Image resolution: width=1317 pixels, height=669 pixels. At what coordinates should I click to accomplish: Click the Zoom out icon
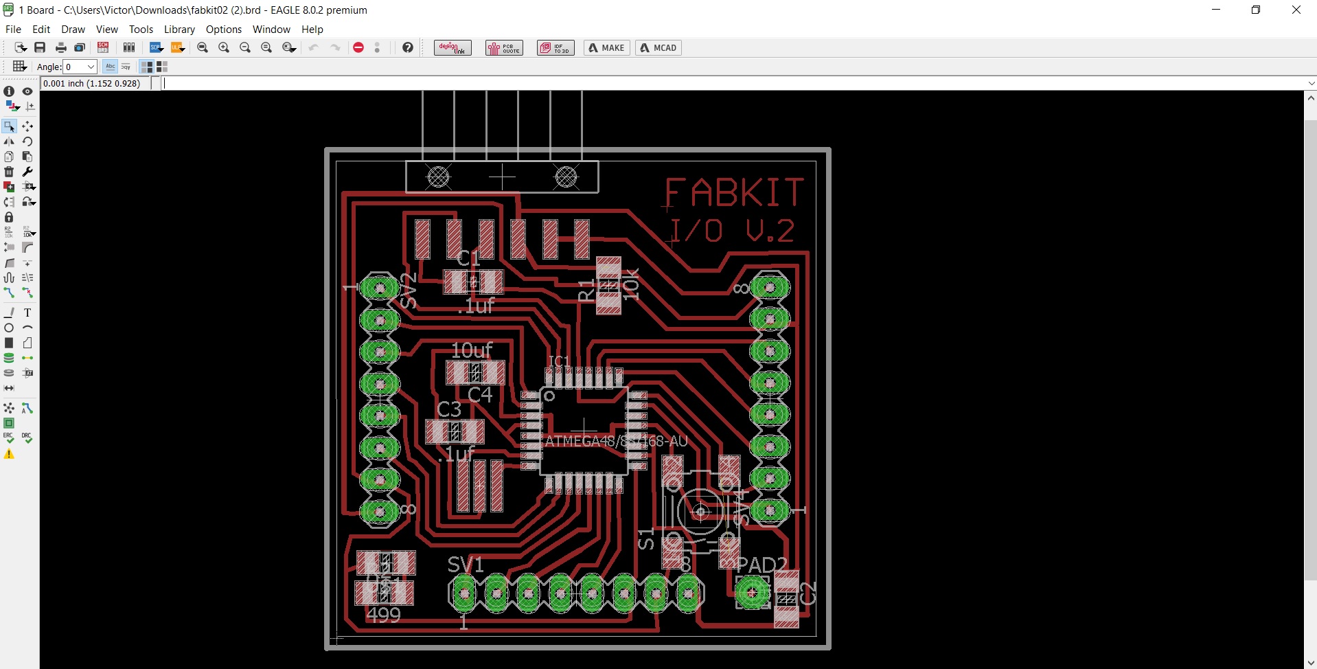tap(245, 47)
